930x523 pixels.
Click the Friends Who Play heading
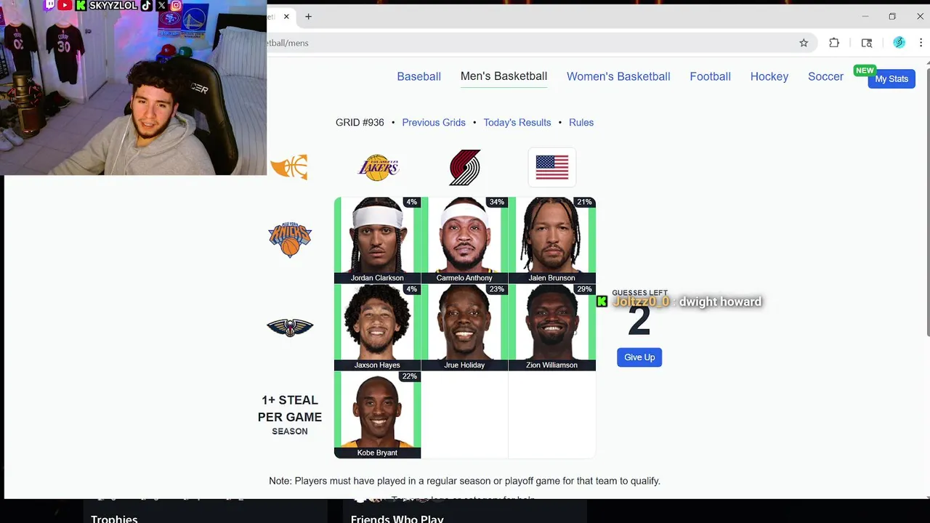coord(397,519)
